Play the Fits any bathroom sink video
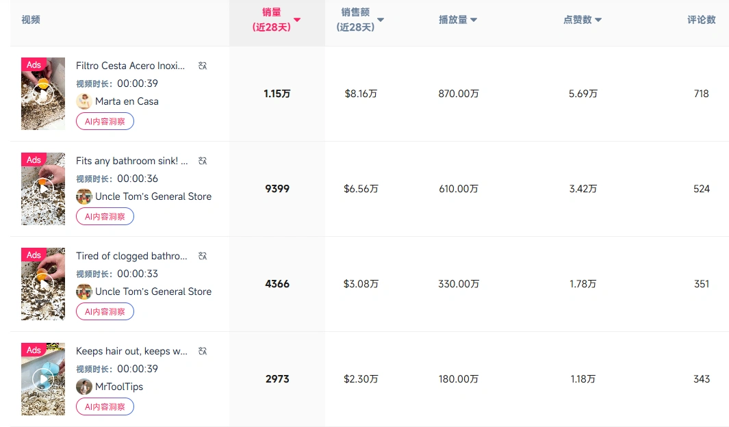The image size is (729, 427). pyautogui.click(x=43, y=189)
